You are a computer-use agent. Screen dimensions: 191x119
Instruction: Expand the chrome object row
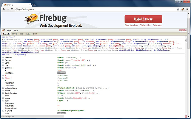3,90
